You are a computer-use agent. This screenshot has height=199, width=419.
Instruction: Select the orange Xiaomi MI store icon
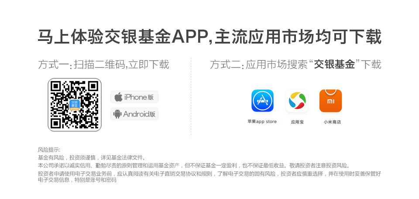click(x=330, y=101)
